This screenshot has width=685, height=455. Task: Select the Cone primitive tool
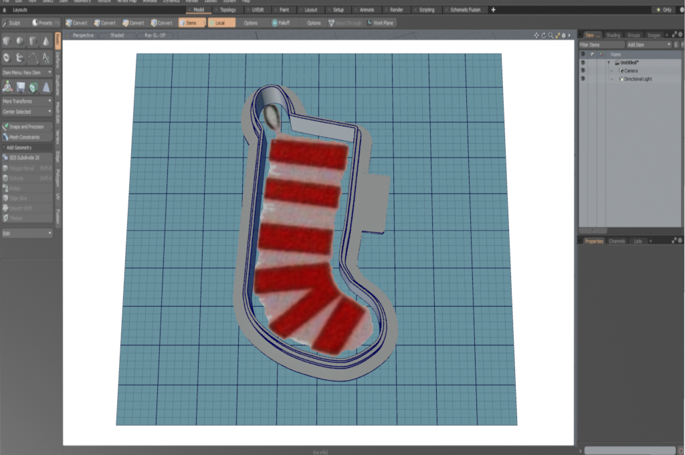45,41
